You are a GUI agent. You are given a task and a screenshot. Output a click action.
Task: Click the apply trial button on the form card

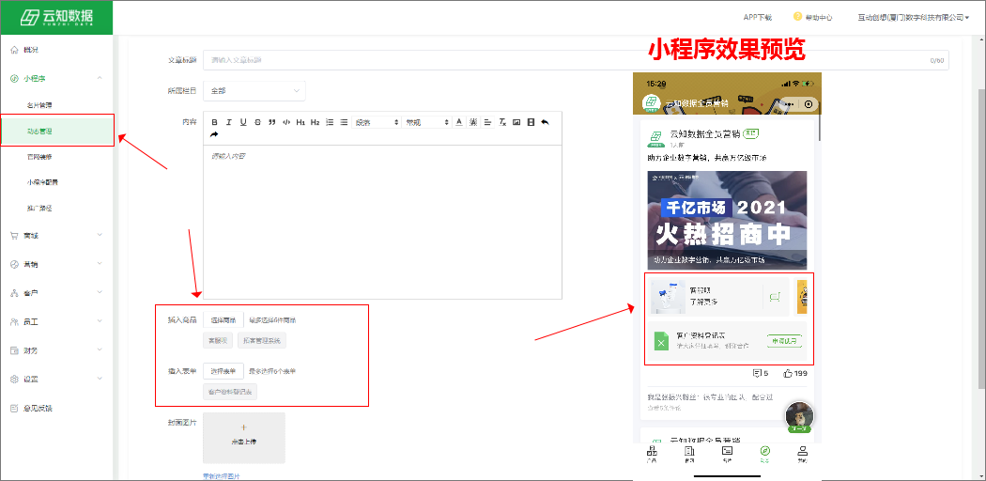click(x=784, y=341)
